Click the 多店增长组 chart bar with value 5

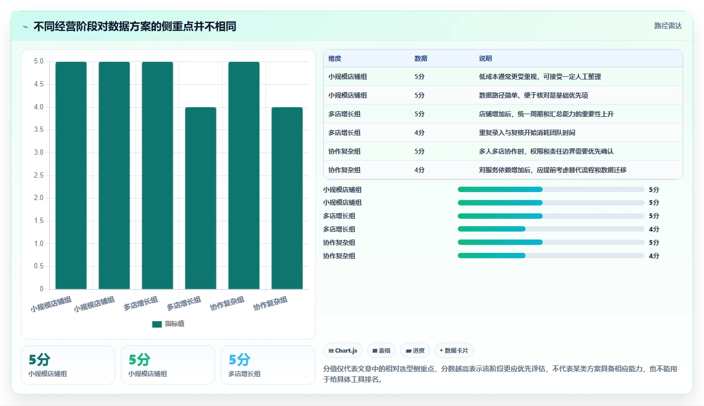pos(158,176)
